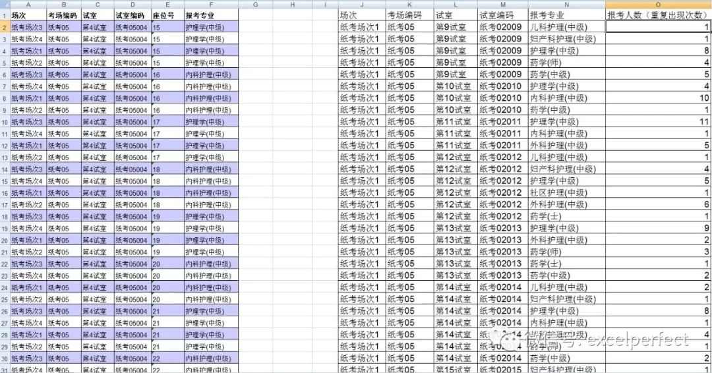Select column J header
Viewport: 712px width, 373px height.
[362, 5]
